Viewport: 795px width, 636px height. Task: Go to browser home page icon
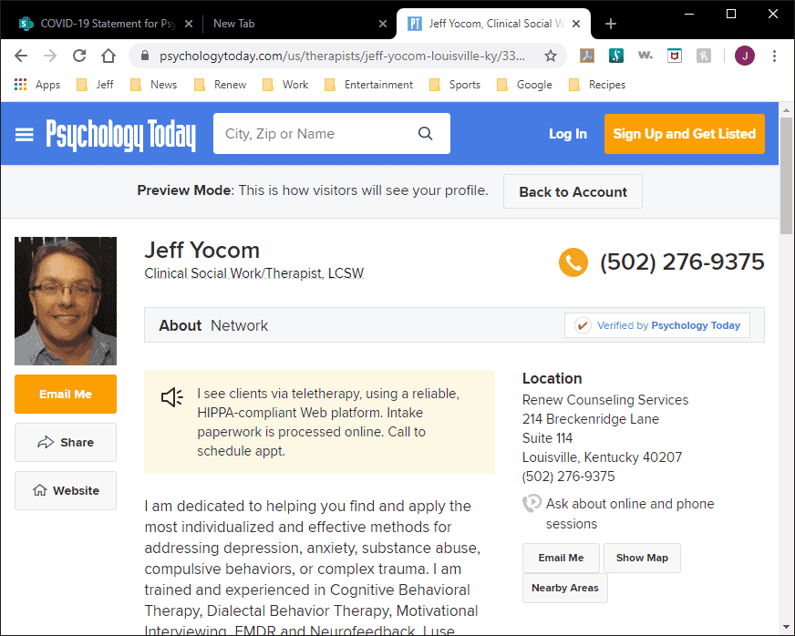click(x=108, y=56)
